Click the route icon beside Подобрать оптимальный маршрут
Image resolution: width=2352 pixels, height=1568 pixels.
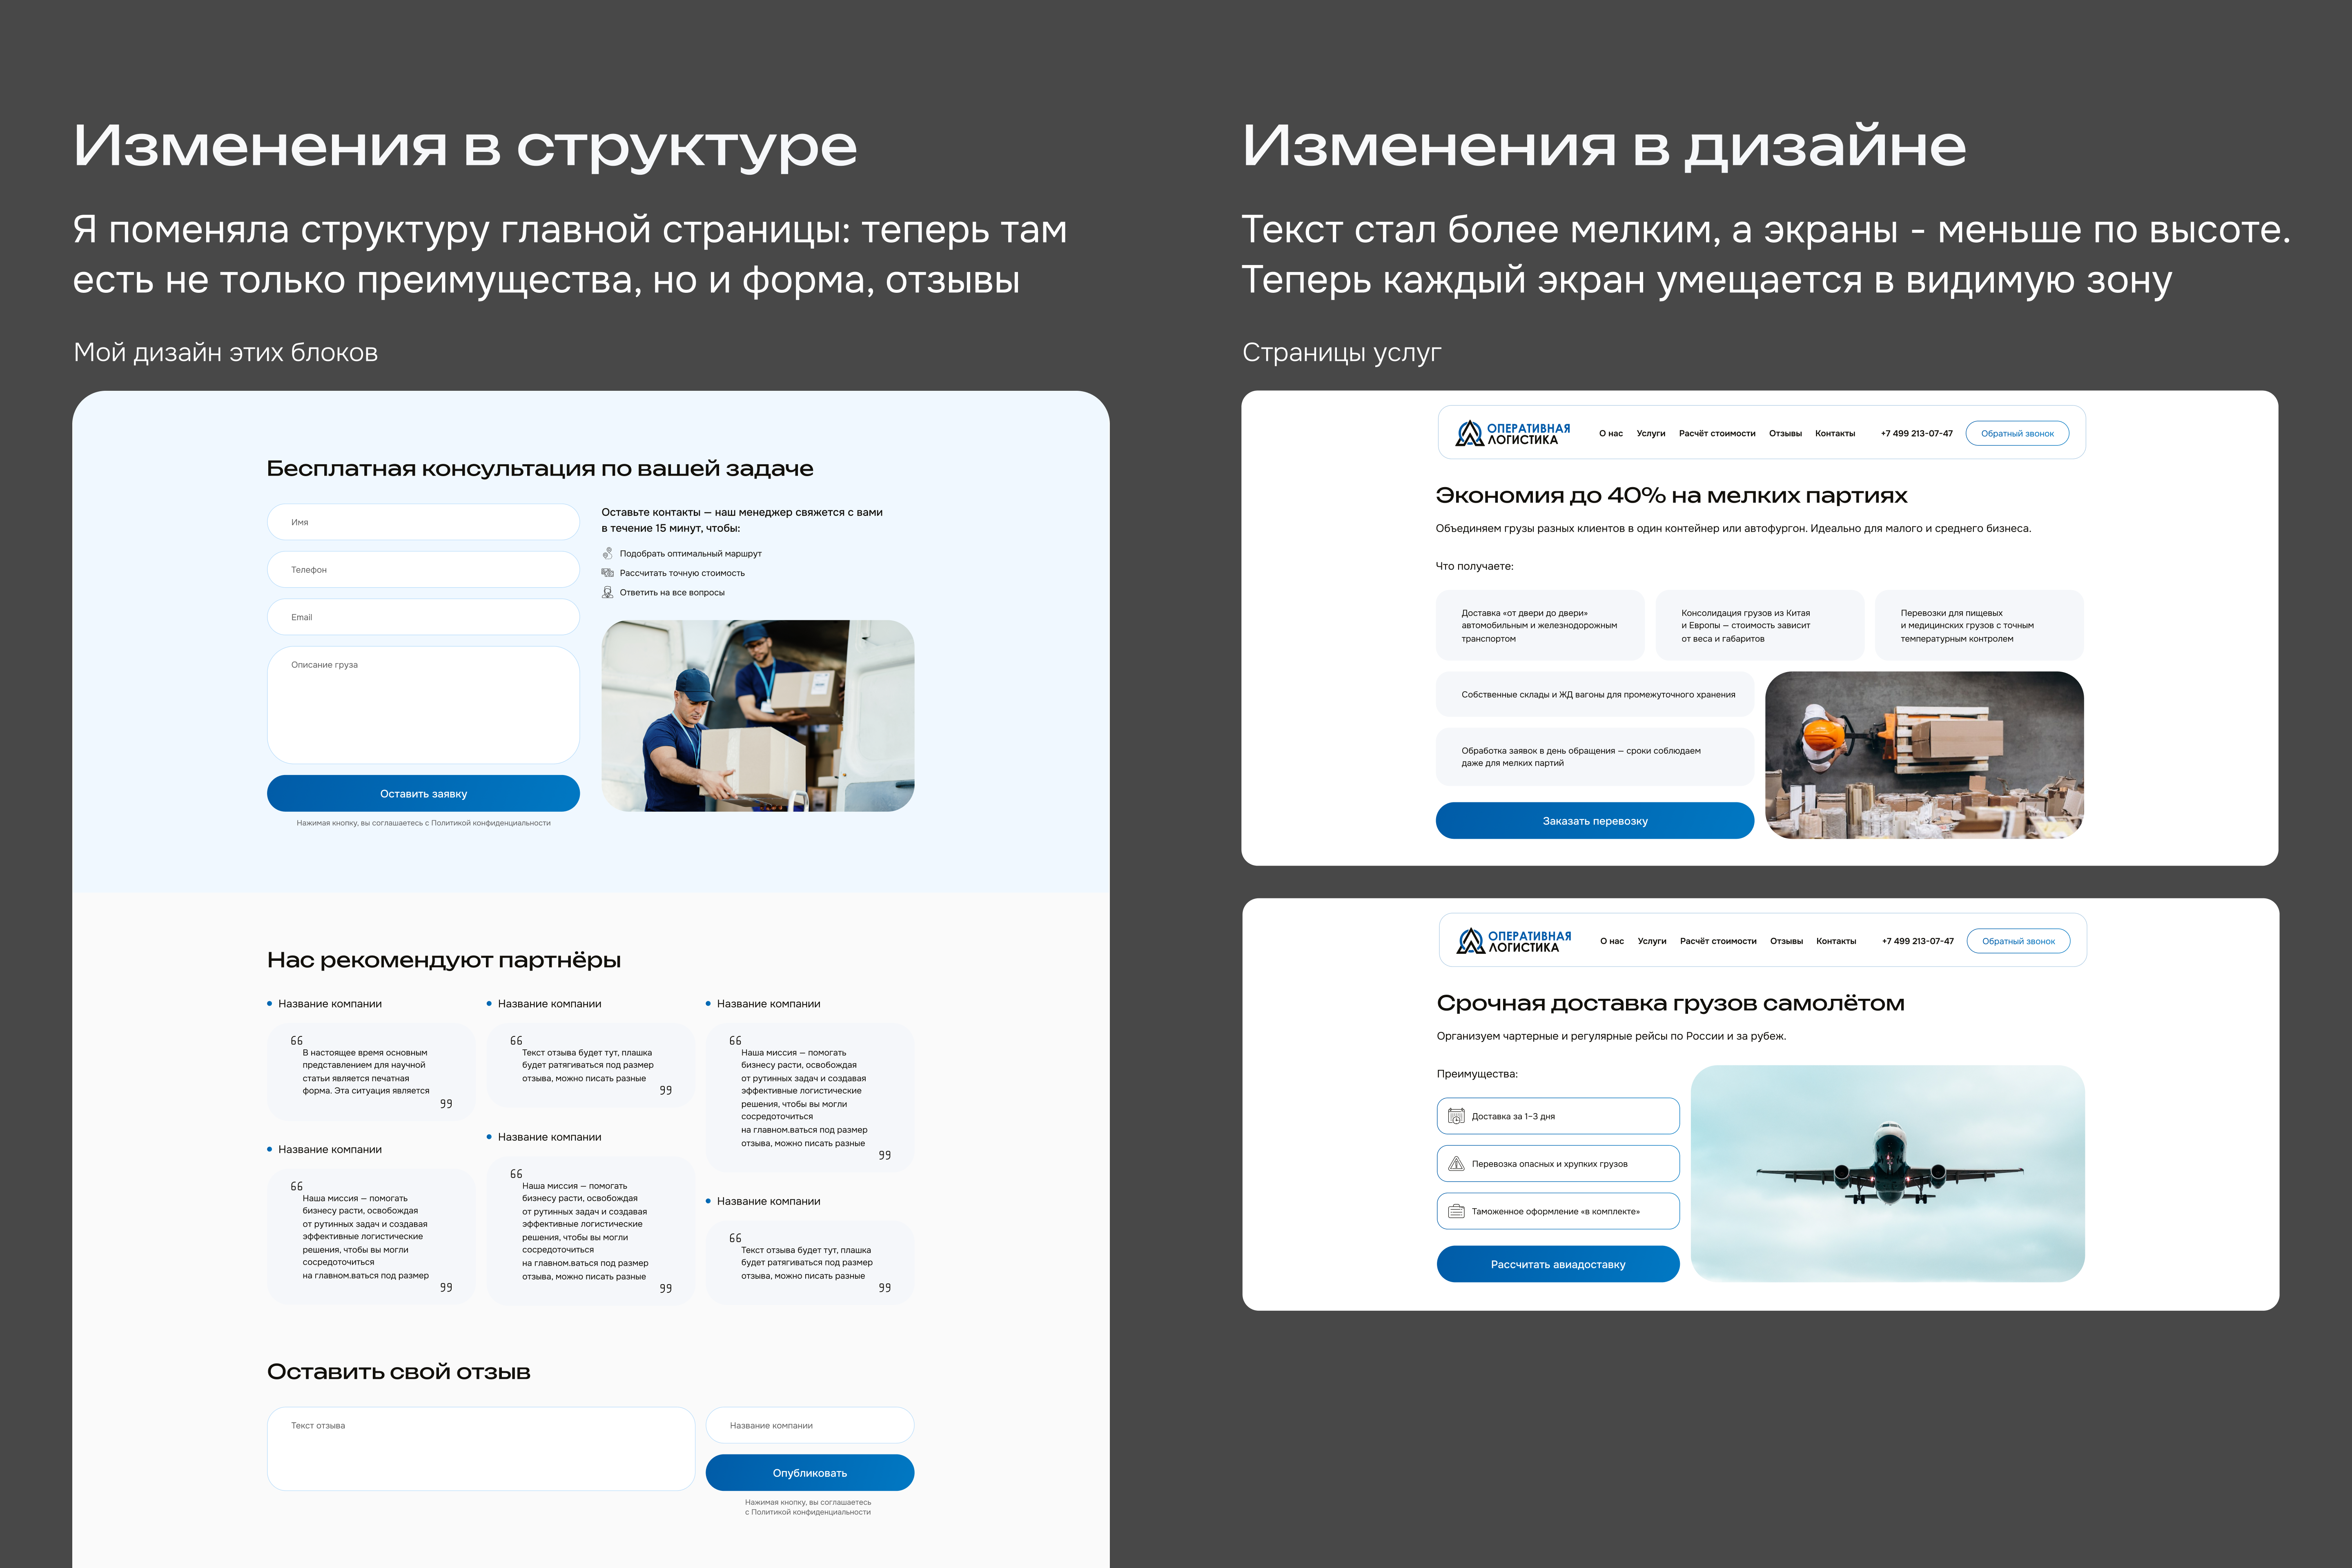pos(607,553)
